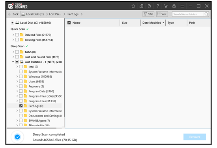Screen dimensions: 217x148
Task: Click the Deep Scan label
Action: 17,46
